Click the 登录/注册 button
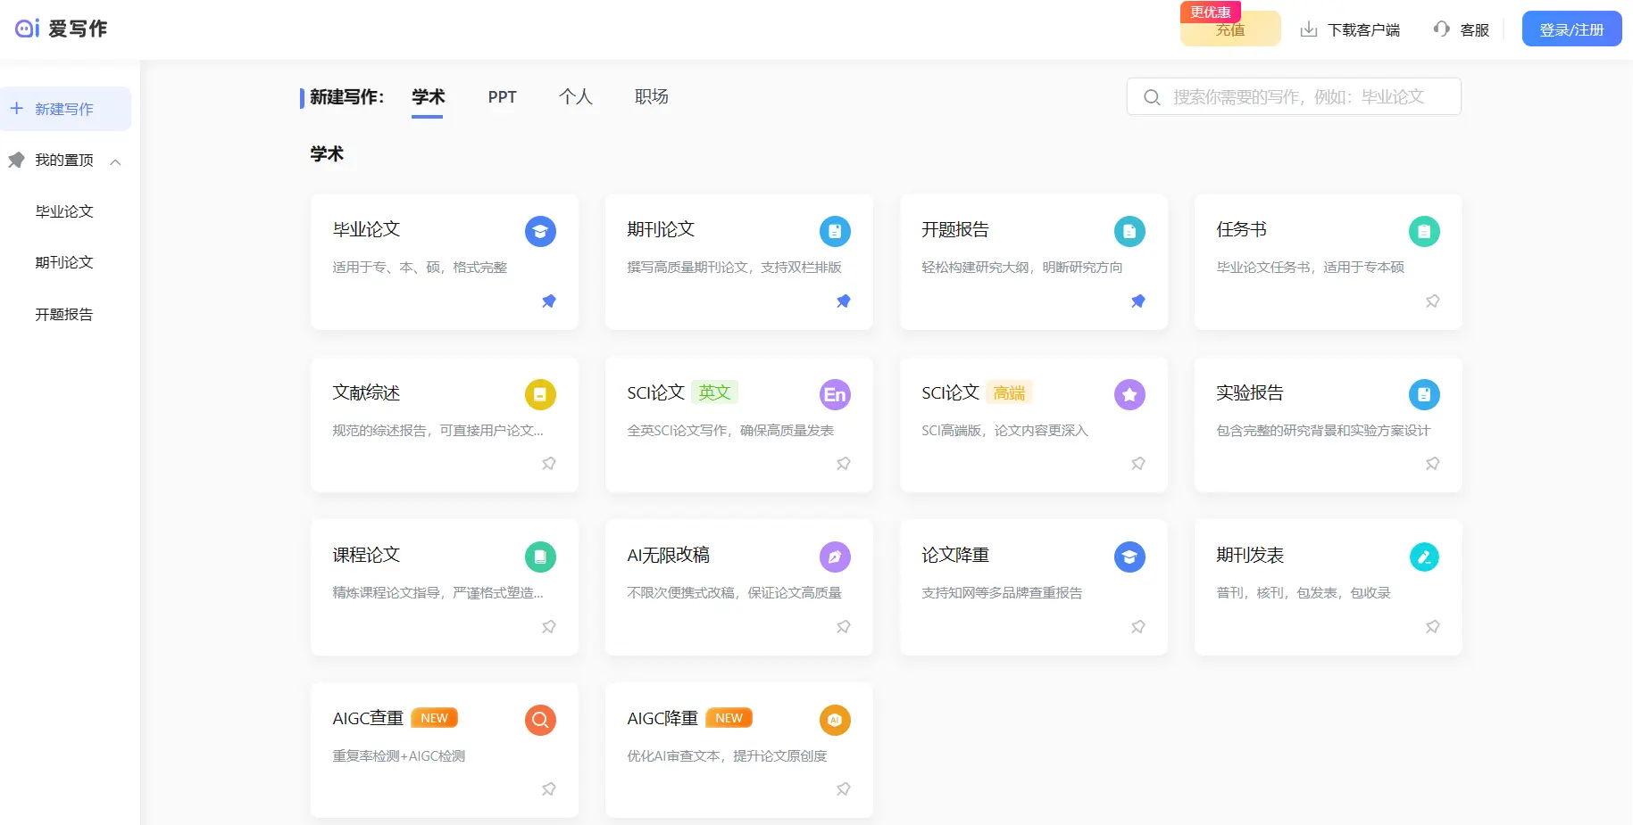Screen dimensions: 1633x825 point(1571,29)
